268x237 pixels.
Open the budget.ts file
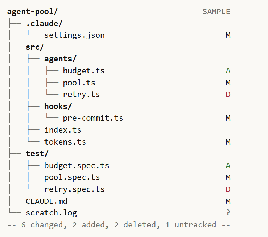(84, 71)
